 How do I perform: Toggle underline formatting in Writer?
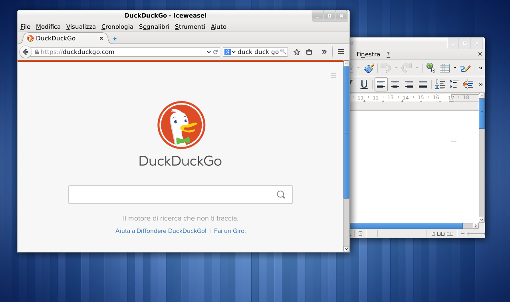364,84
